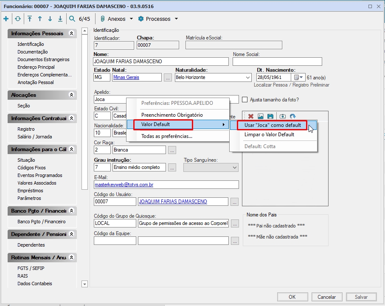Open the Dt. Nascimento calendar picker
This screenshot has height=306, width=385.
[298, 77]
